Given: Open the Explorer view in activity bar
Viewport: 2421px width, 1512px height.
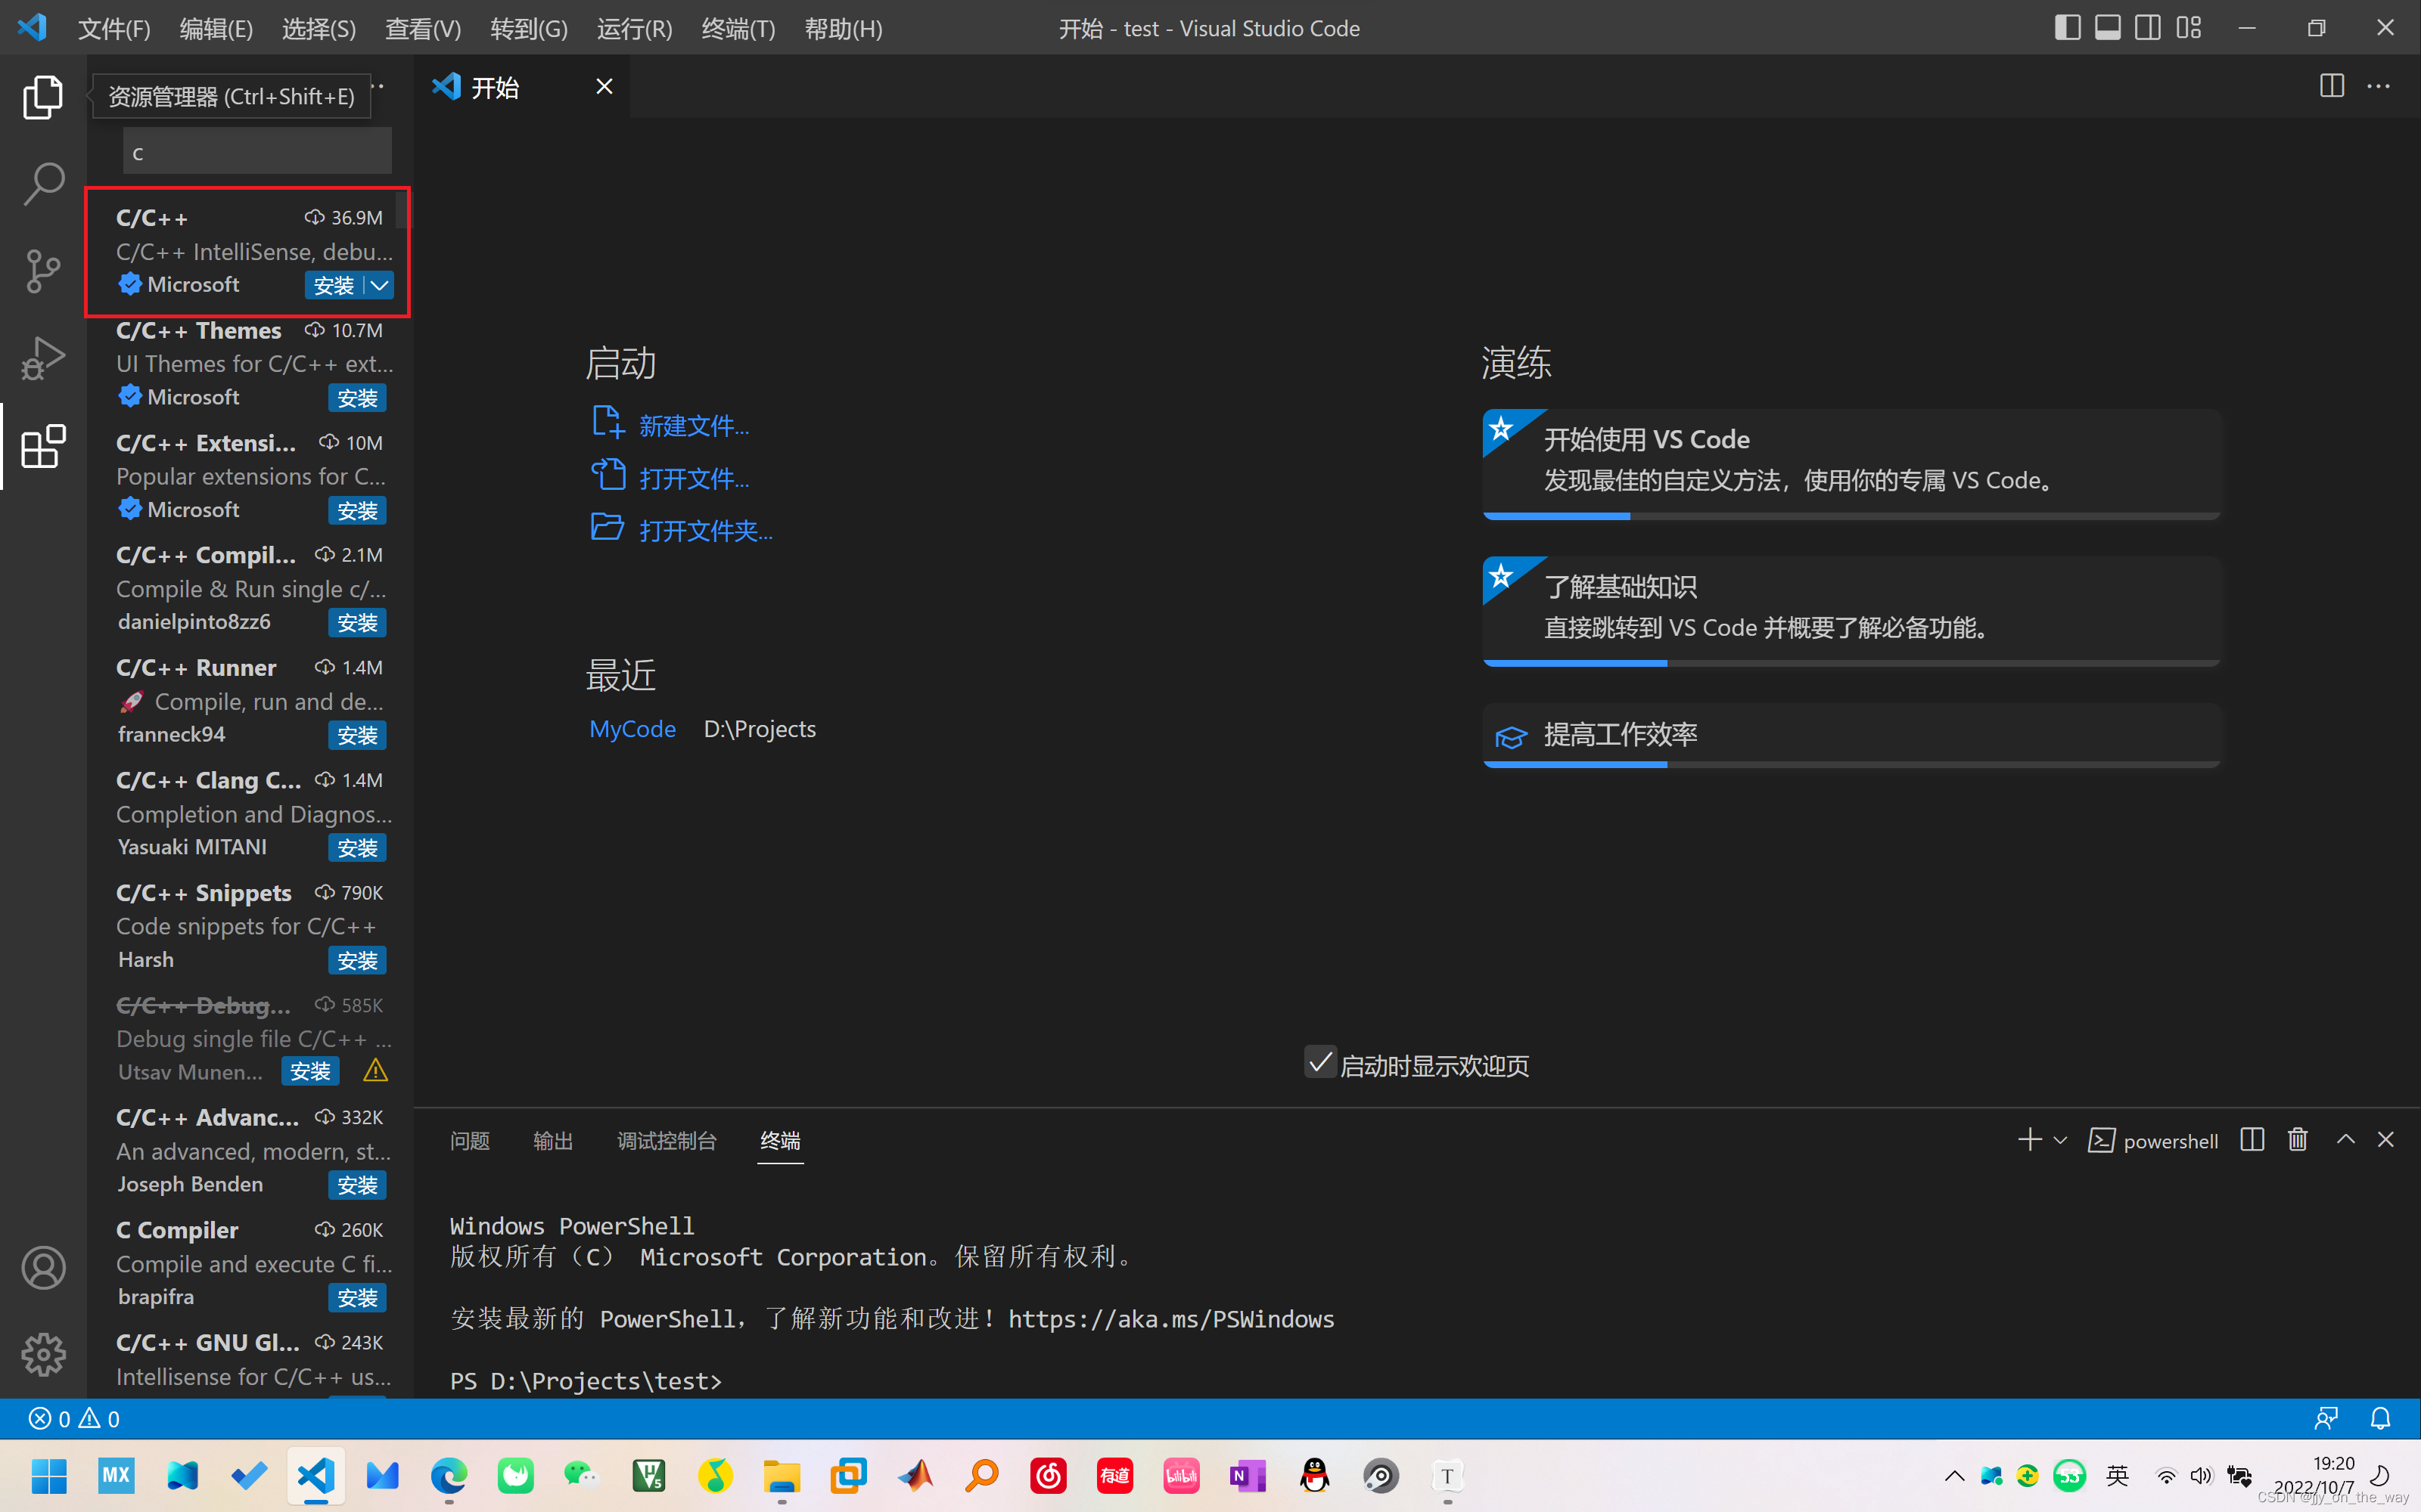Looking at the screenshot, I should pos(42,97).
